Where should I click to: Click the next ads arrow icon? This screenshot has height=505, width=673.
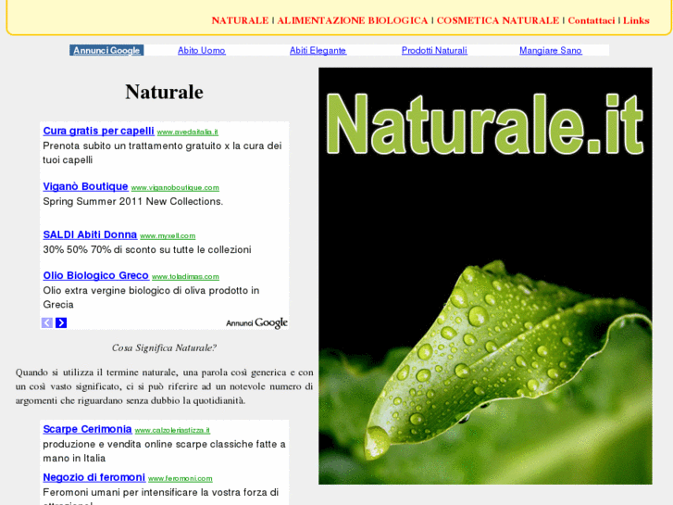click(x=61, y=322)
